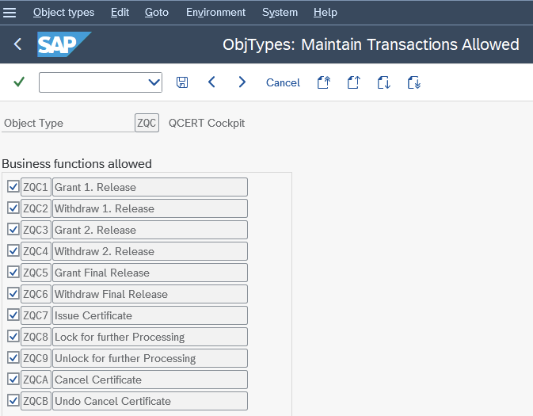Open the Object types menu

(63, 13)
